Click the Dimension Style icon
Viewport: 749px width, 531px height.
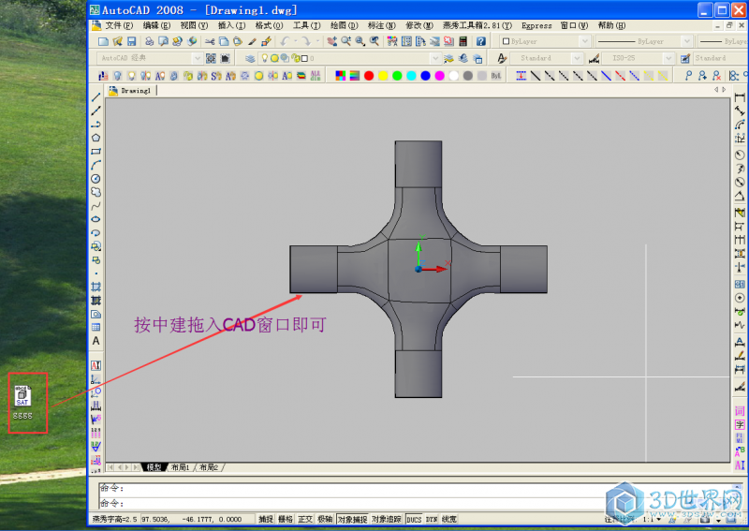pyautogui.click(x=595, y=58)
